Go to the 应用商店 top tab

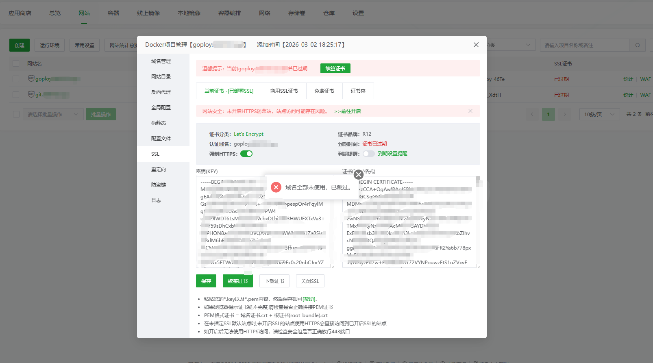[20, 13]
